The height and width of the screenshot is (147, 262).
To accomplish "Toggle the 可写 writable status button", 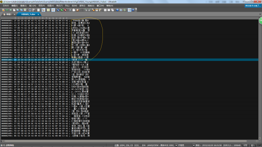I will (245, 145).
